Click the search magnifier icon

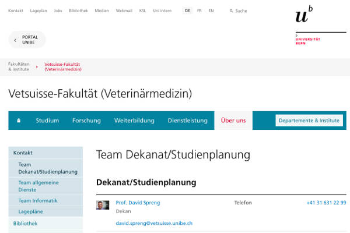(x=231, y=10)
